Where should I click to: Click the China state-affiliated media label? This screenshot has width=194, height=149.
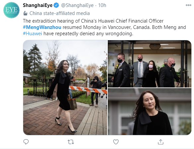click(59, 13)
